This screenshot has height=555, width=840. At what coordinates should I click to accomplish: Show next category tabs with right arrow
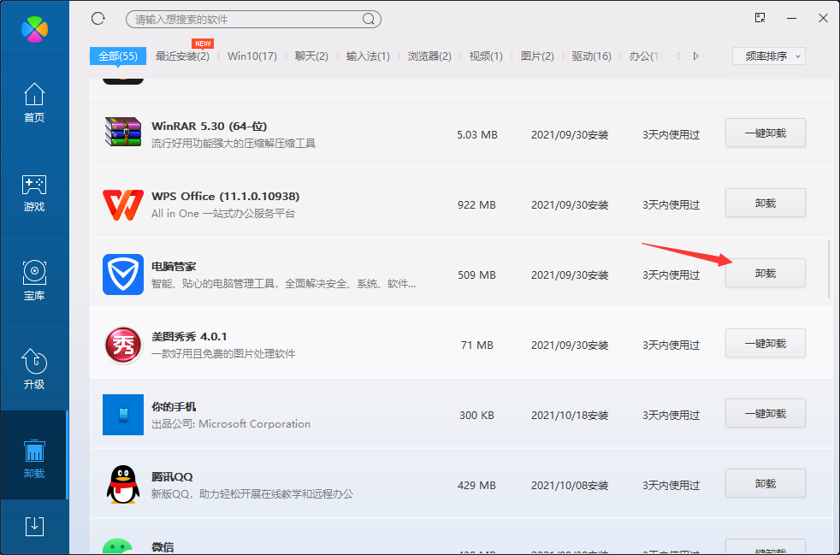tap(696, 56)
